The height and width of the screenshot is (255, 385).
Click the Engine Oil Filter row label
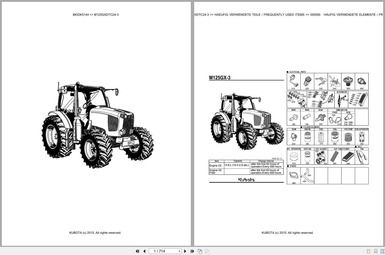[216, 172]
